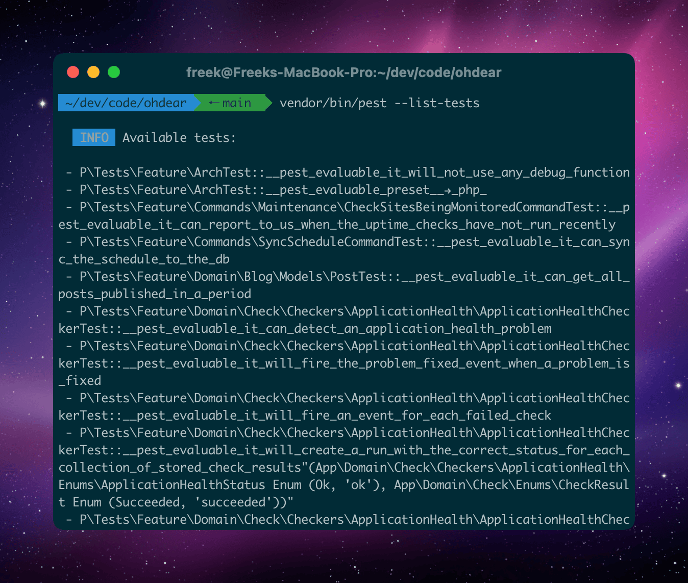688x583 pixels.
Task: Click the terminal title freek@Freeks-MacBook-Pro
Action: 343,72
